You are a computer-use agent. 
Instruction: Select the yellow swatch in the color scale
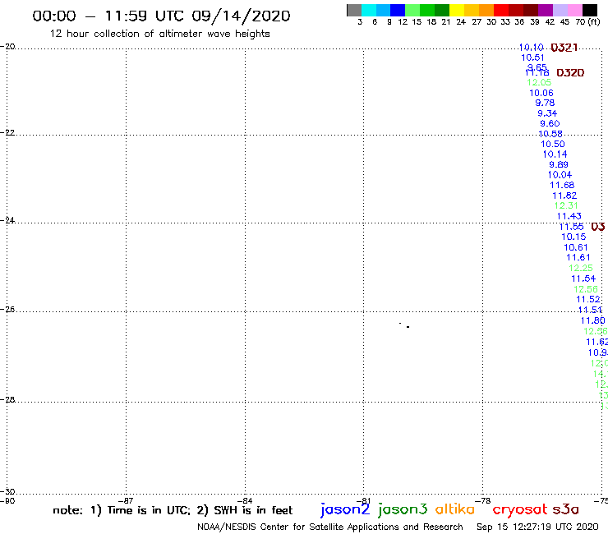click(x=457, y=10)
